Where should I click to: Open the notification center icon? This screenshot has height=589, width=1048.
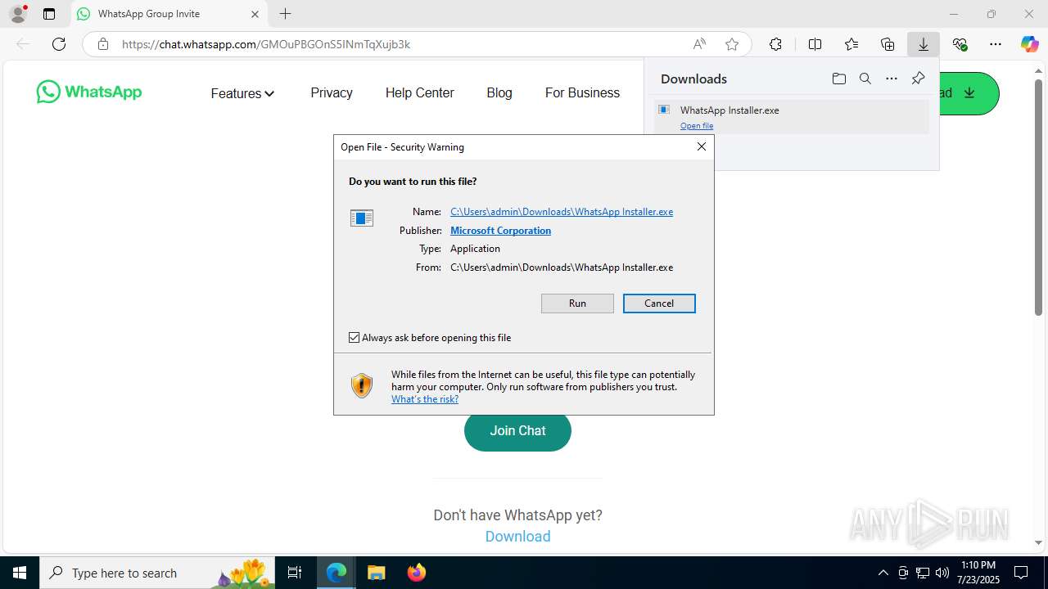(1021, 573)
